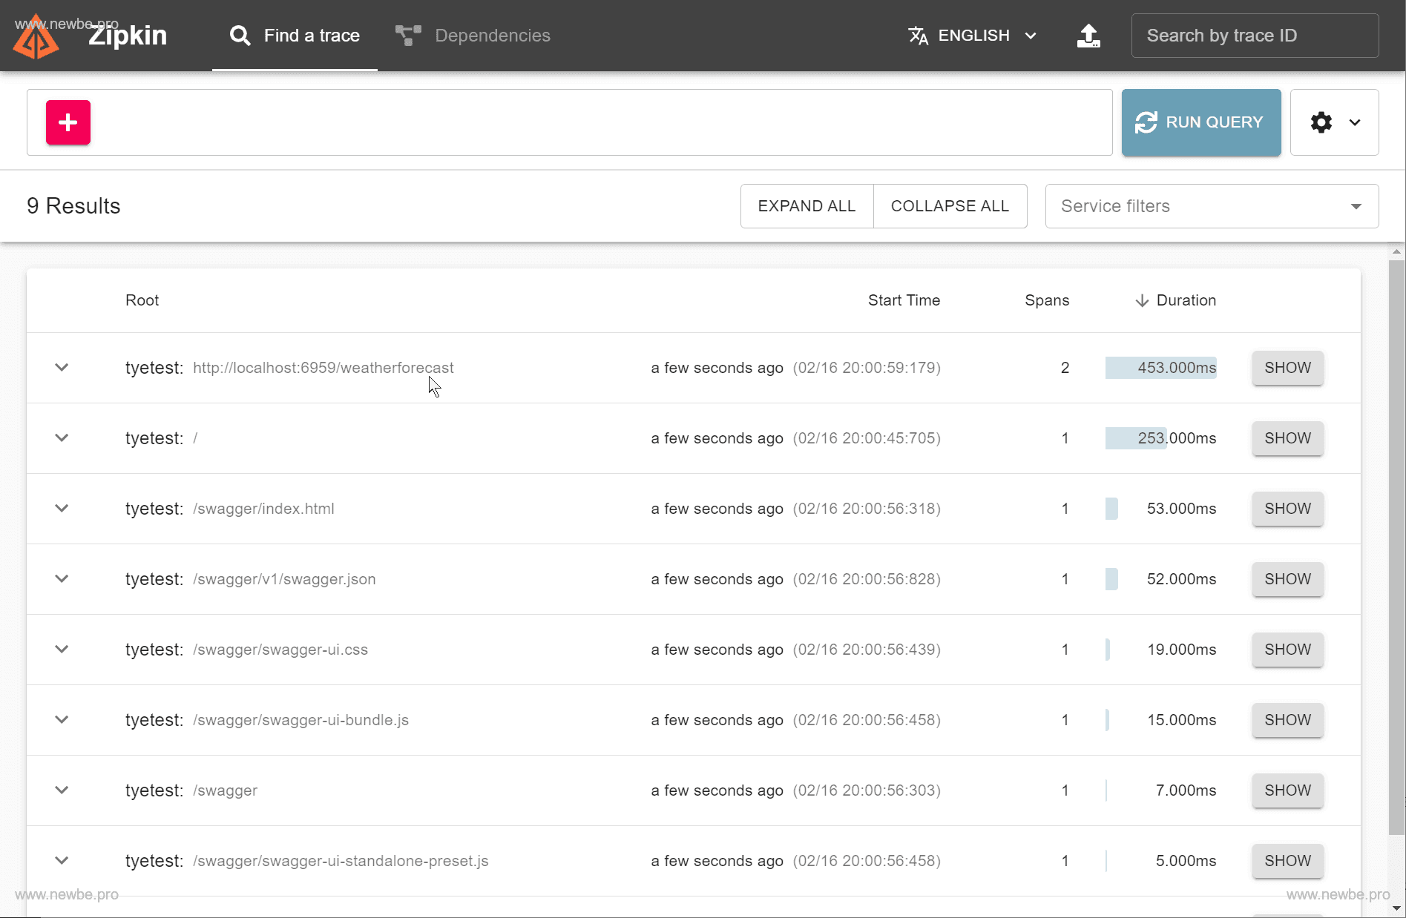Screen dimensions: 1406x918
Task: Expand the /swagger/index.html trace row
Action: coord(62,509)
